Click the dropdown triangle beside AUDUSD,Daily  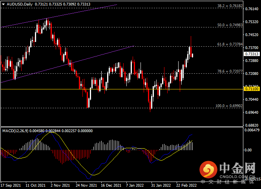pyautogui.click(x=3, y=4)
